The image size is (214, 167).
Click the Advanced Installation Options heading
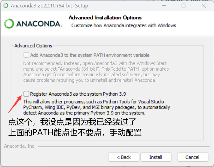coord(105,18)
